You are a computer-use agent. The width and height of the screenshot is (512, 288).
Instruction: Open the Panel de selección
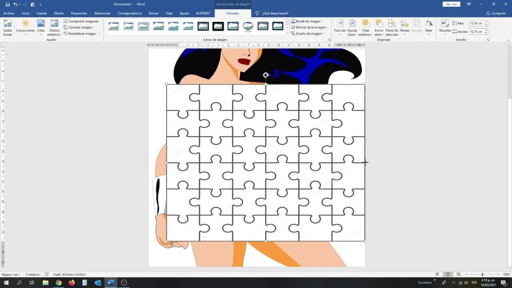[x=392, y=27]
